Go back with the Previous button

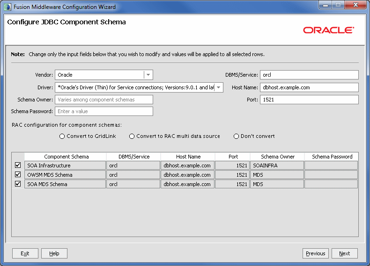[x=316, y=253]
